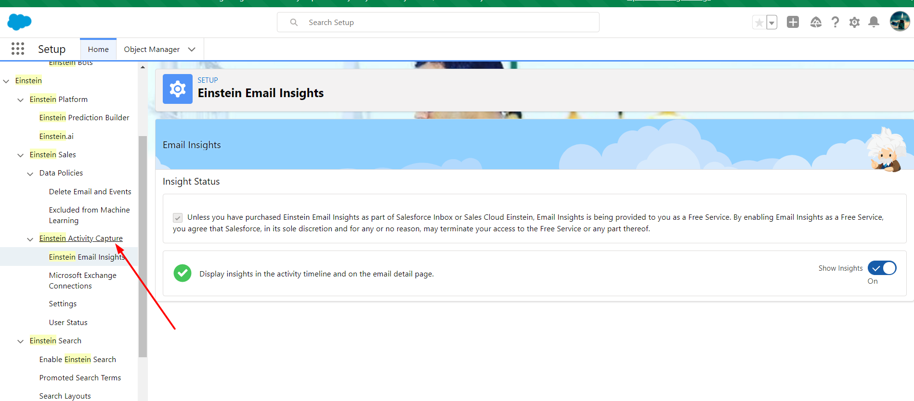The height and width of the screenshot is (401, 914).
Task: Open the Setup gear menu icon
Action: pos(854,22)
